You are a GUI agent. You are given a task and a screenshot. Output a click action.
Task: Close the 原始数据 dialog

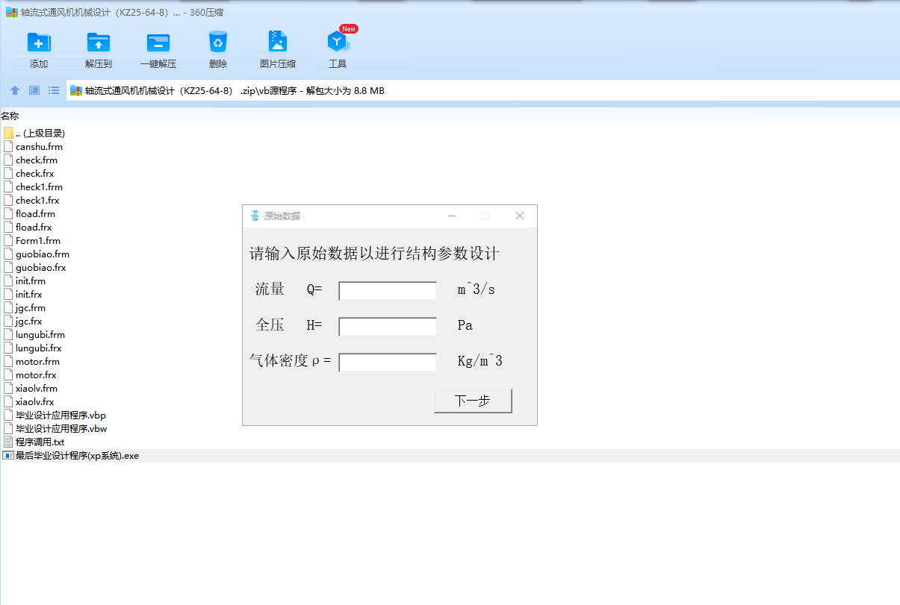coord(520,216)
